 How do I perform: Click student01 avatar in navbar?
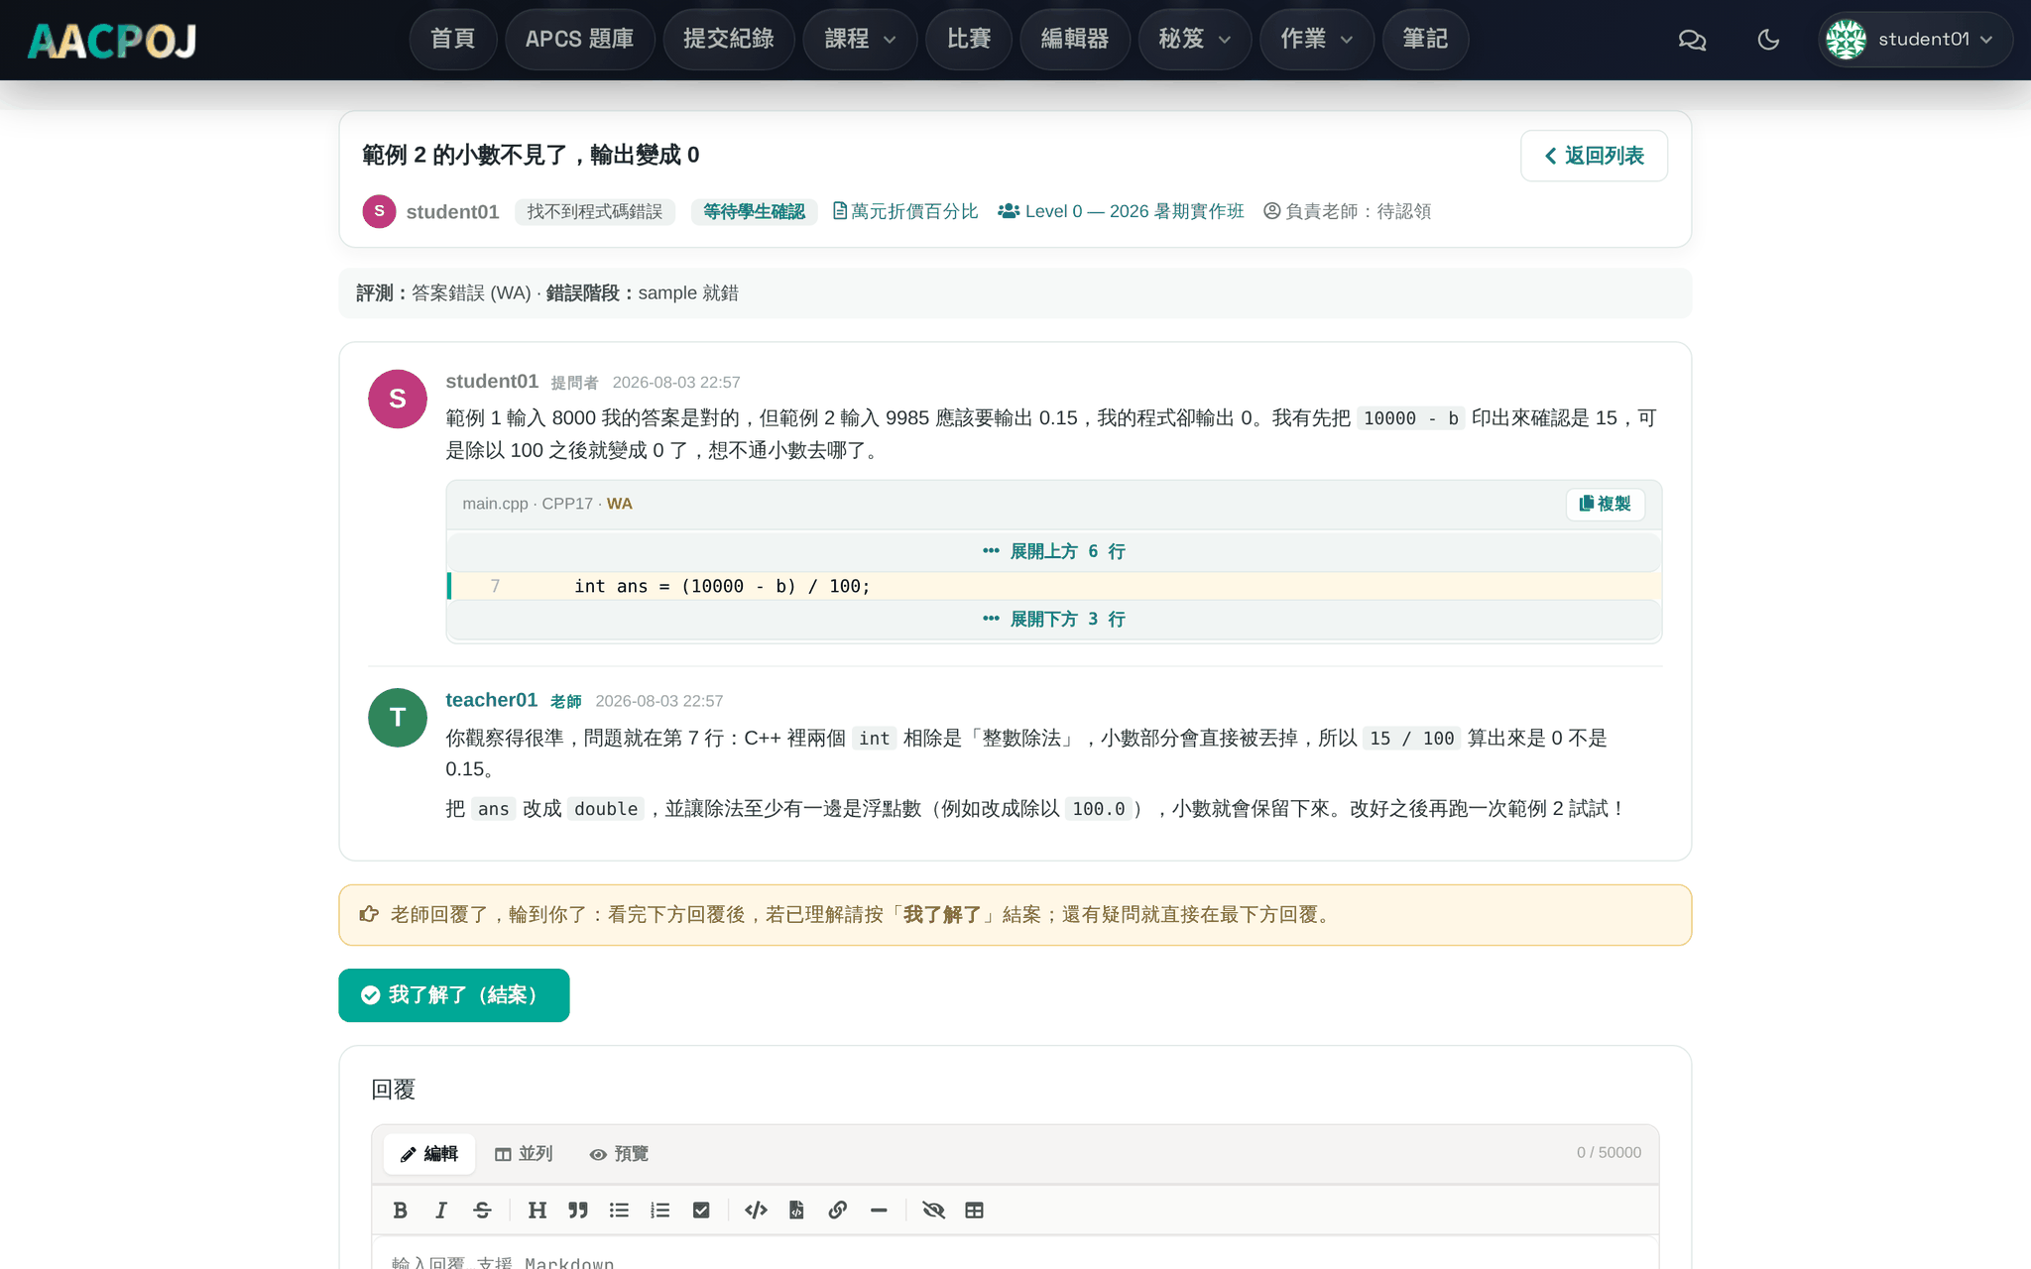[1846, 40]
